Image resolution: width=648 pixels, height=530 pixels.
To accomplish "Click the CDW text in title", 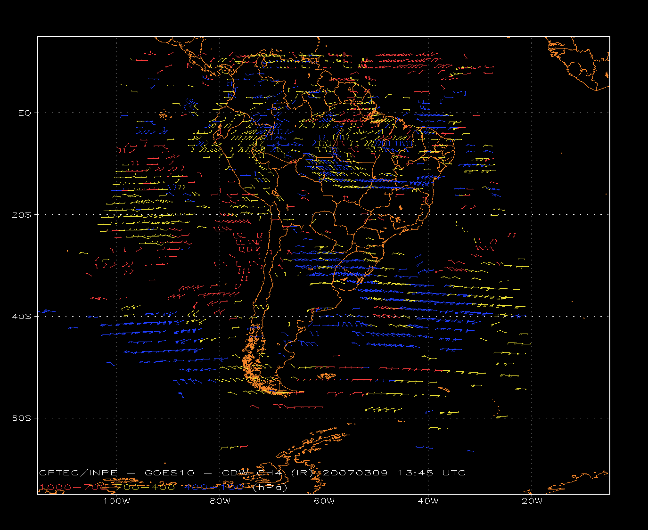I will click(235, 473).
